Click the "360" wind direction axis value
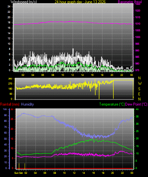Image resolution: width=148 pixels, height=177 pixels. point(10,79)
